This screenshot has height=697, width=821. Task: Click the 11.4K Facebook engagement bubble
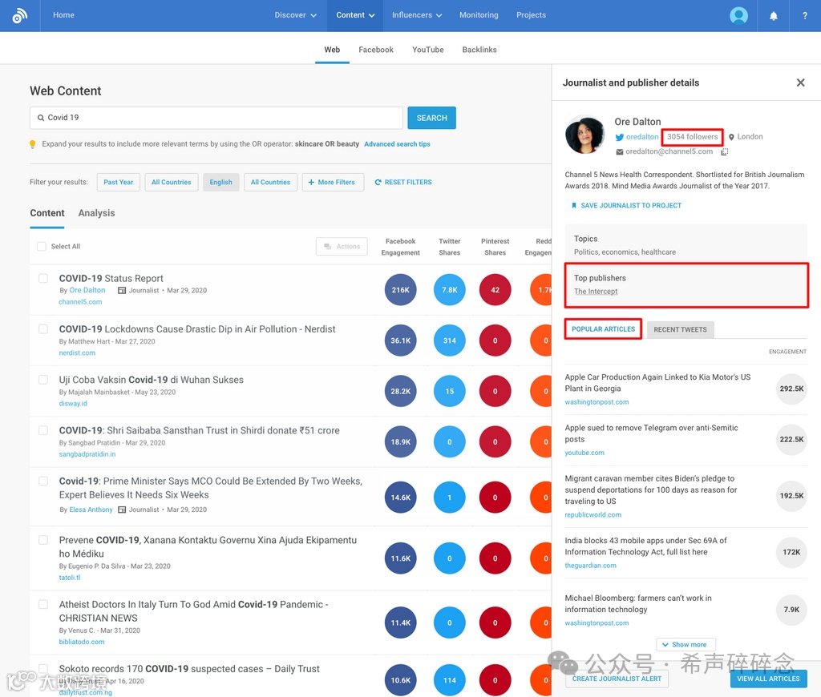[x=400, y=622]
